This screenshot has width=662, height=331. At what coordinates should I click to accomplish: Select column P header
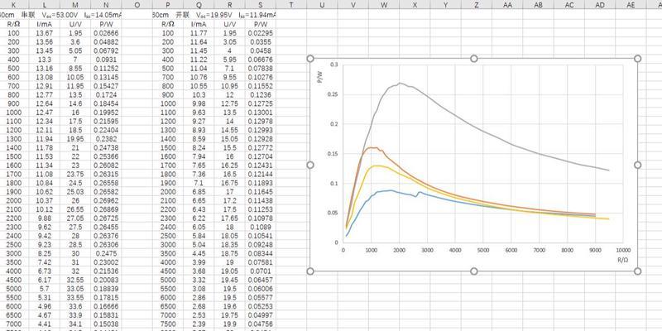(x=168, y=5)
